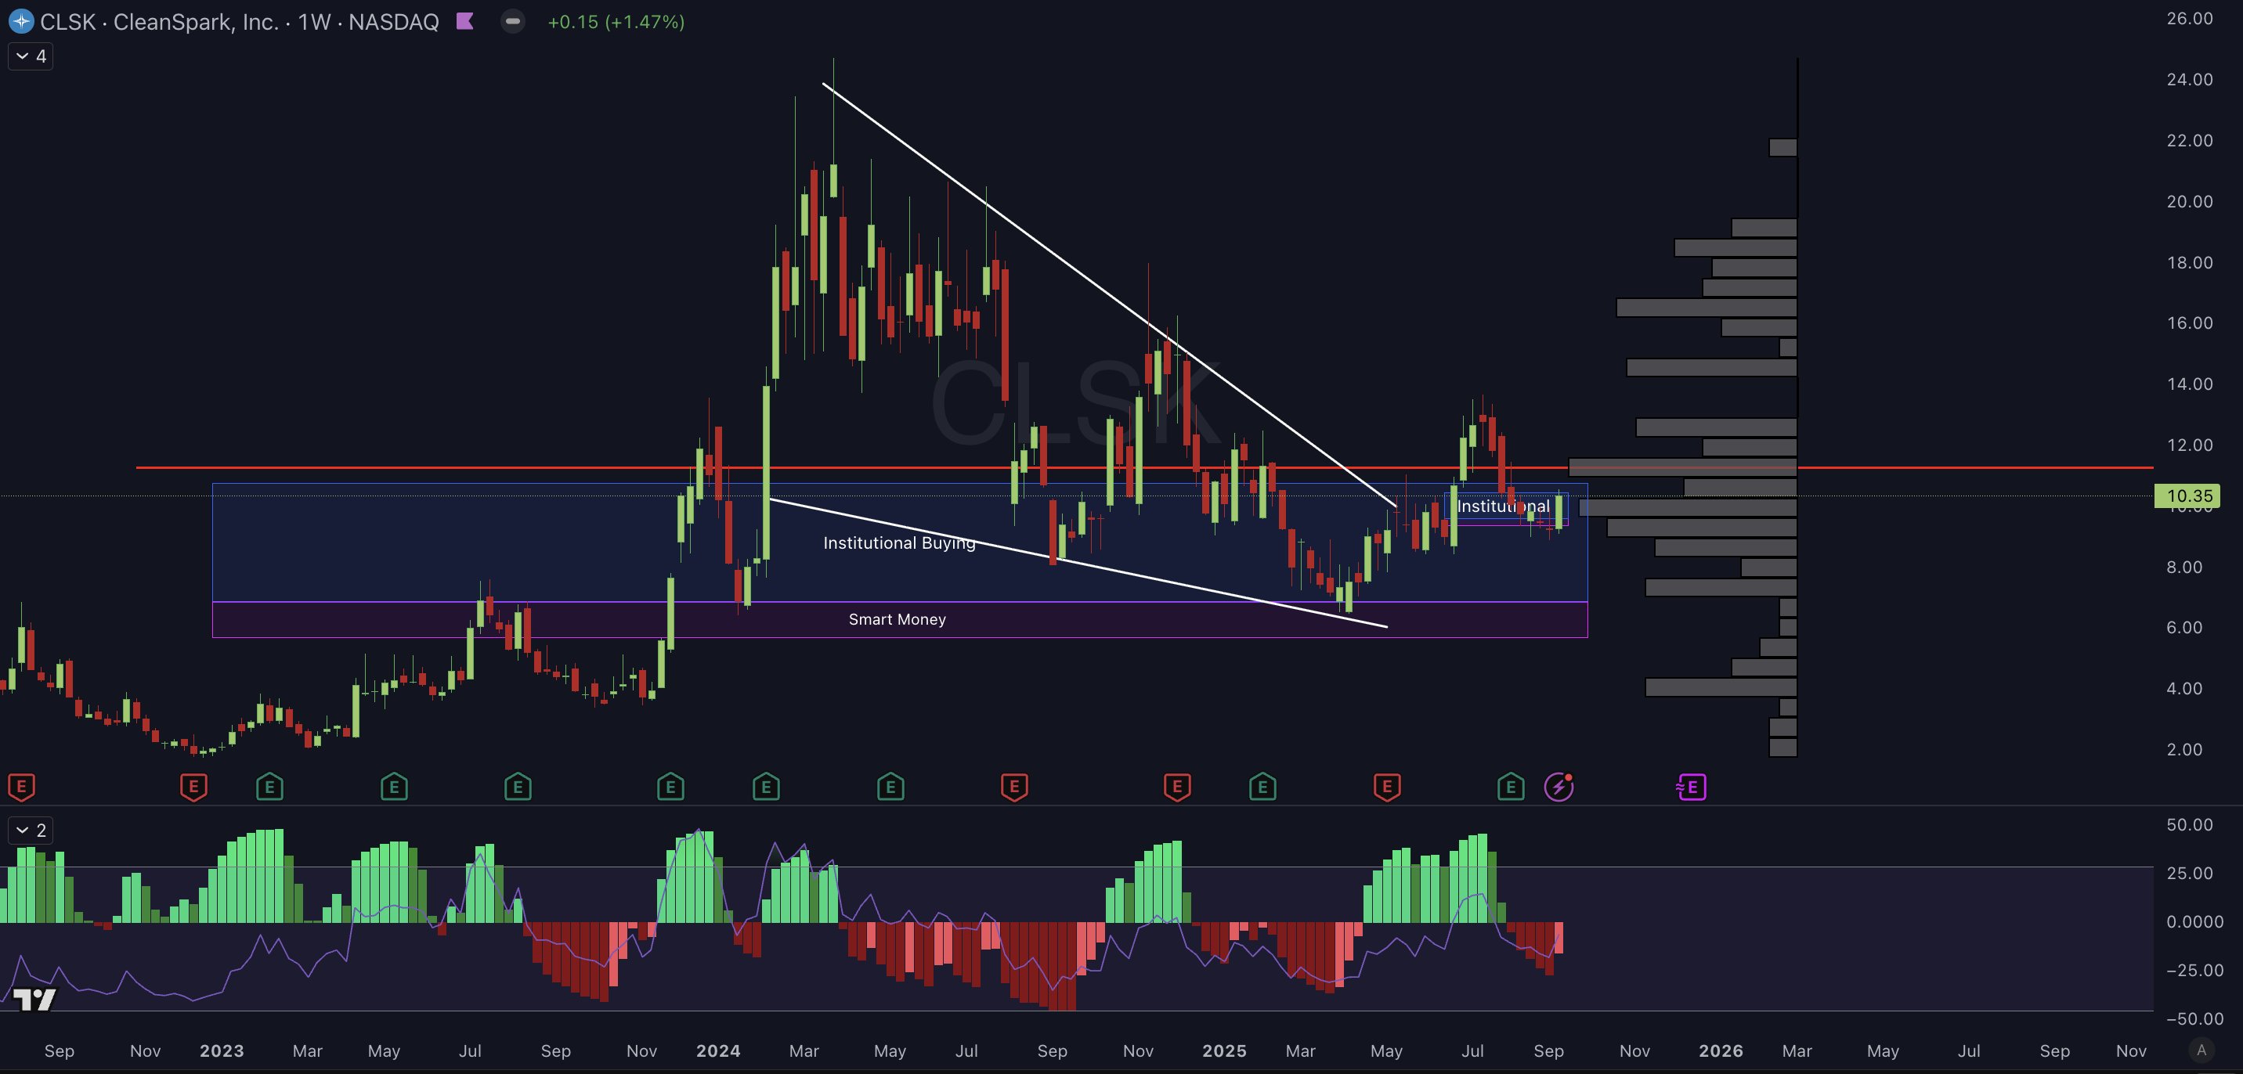
Task: Click the purple flag icon beside NASDAQ
Action: 465,22
